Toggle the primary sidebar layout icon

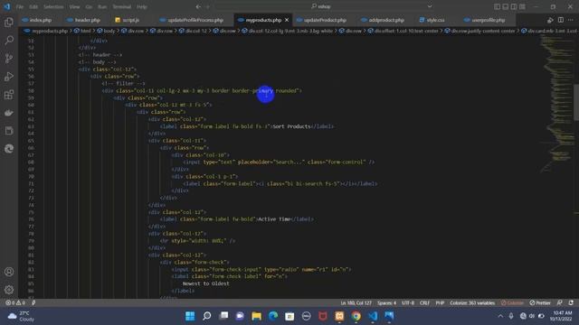pyautogui.click(x=497, y=6)
